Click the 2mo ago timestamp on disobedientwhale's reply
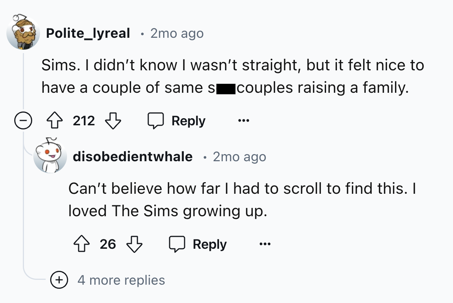Viewport: 453px width, 303px height. click(240, 156)
